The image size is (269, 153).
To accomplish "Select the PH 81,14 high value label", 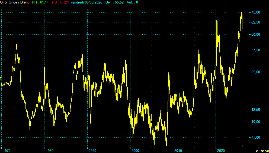I will click(x=40, y=2).
